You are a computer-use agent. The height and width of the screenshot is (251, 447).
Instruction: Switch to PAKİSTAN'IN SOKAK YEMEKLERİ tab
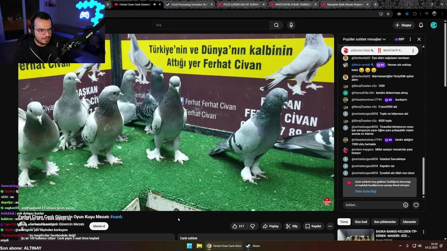[293, 5]
